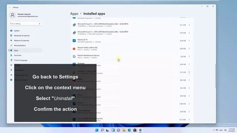The height and width of the screenshot is (133, 237).
Task: Open three-dot menu for Mozilla Maintenance Service
Action: [x=189, y=57]
